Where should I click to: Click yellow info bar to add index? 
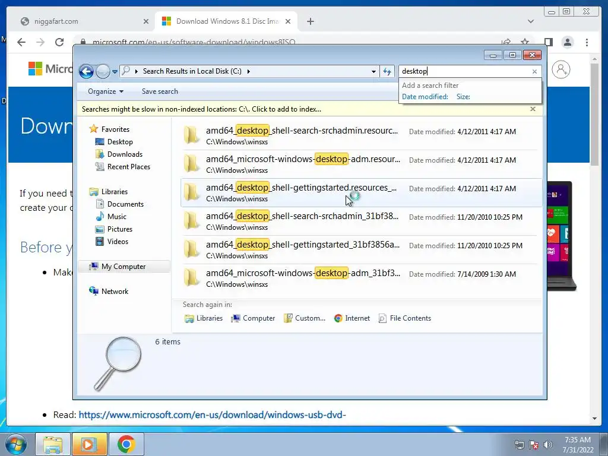pos(201,109)
